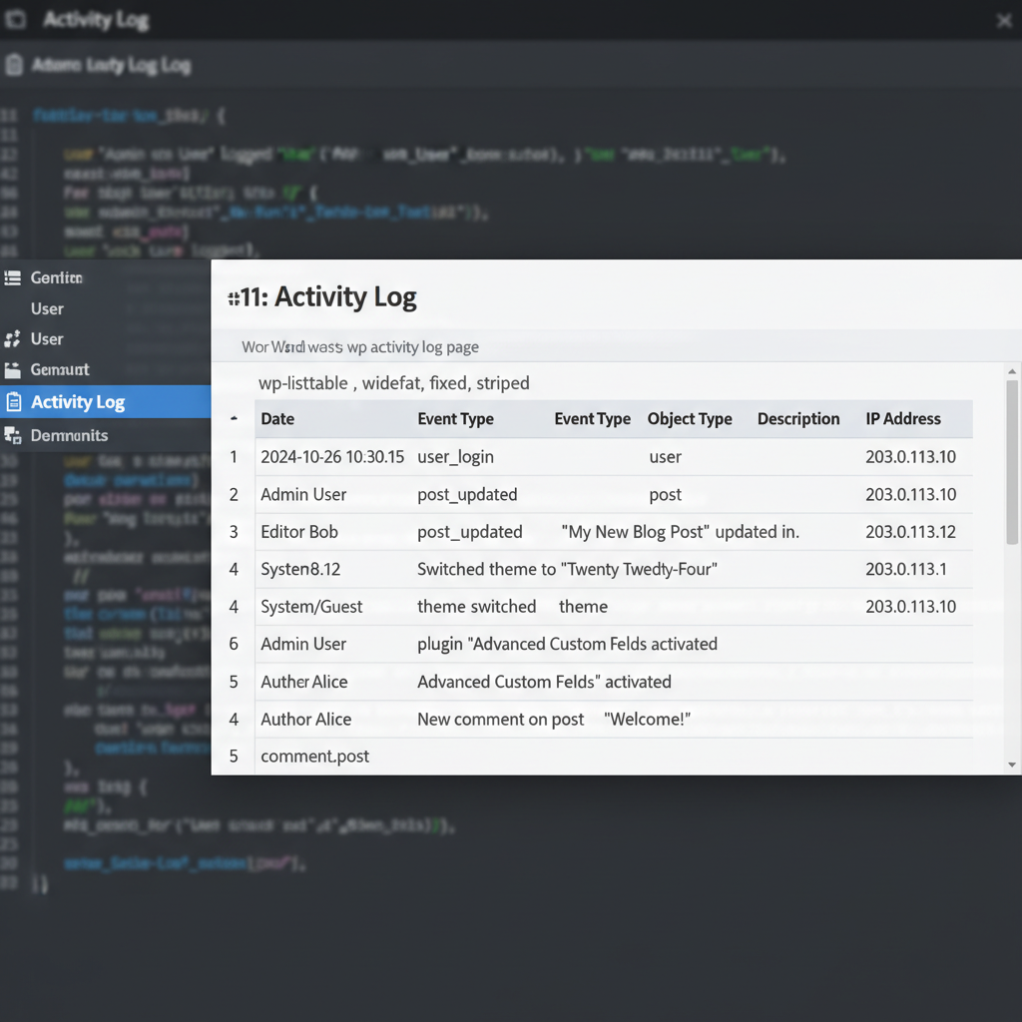Viewport: 1022px width, 1022px height.
Task: Sort the table by Date column header
Action: 277,419
